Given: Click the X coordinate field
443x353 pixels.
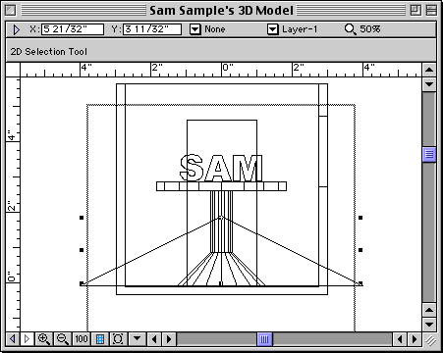Looking at the screenshot, I should 73,29.
